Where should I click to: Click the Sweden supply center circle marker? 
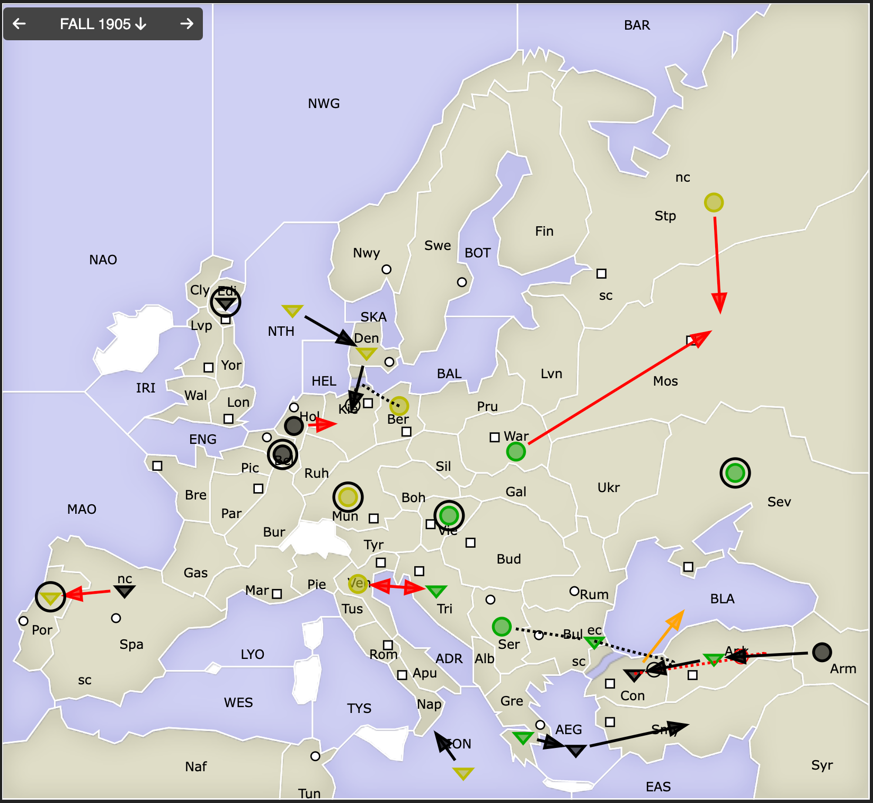(462, 282)
